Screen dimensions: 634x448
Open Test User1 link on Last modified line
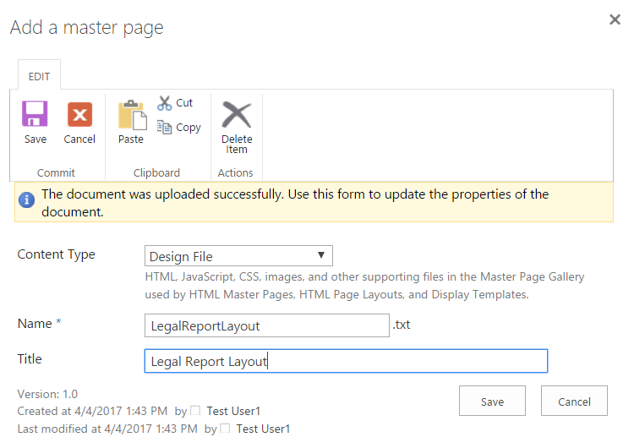[263, 429]
